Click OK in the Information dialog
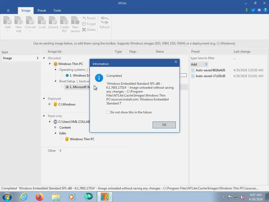This screenshot has width=269, height=202. [164, 125]
